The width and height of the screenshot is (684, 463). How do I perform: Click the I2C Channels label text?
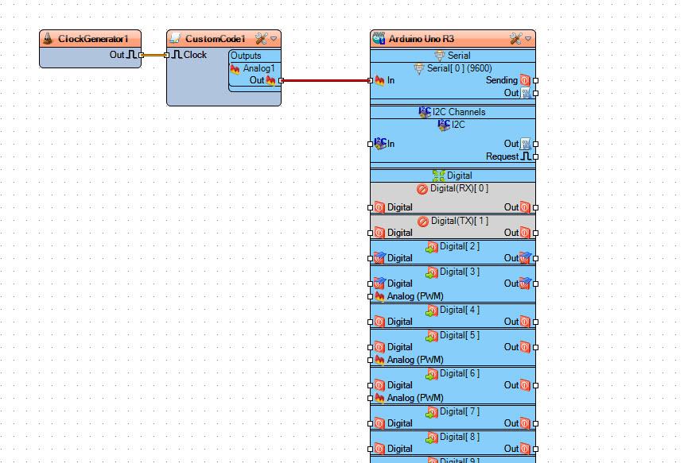[459, 112]
